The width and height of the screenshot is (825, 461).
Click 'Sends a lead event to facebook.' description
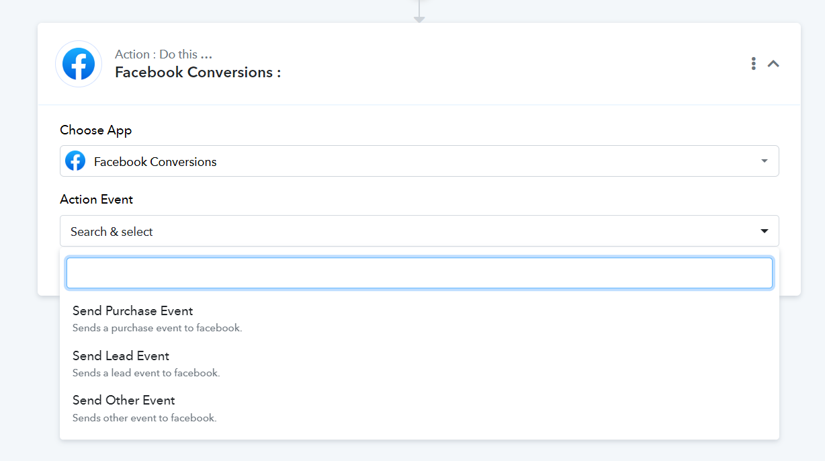(x=146, y=372)
